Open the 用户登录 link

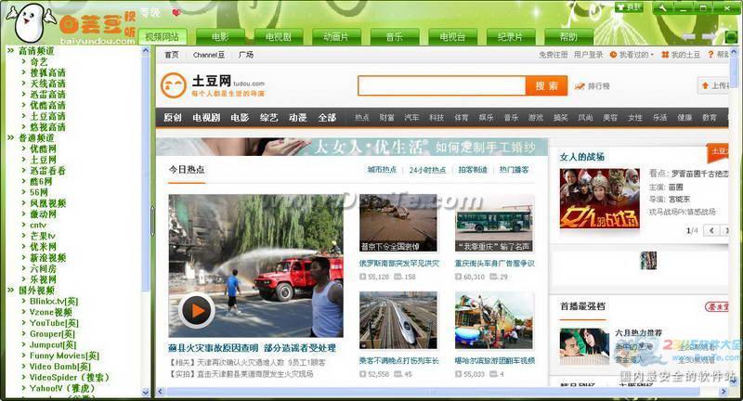(x=589, y=55)
